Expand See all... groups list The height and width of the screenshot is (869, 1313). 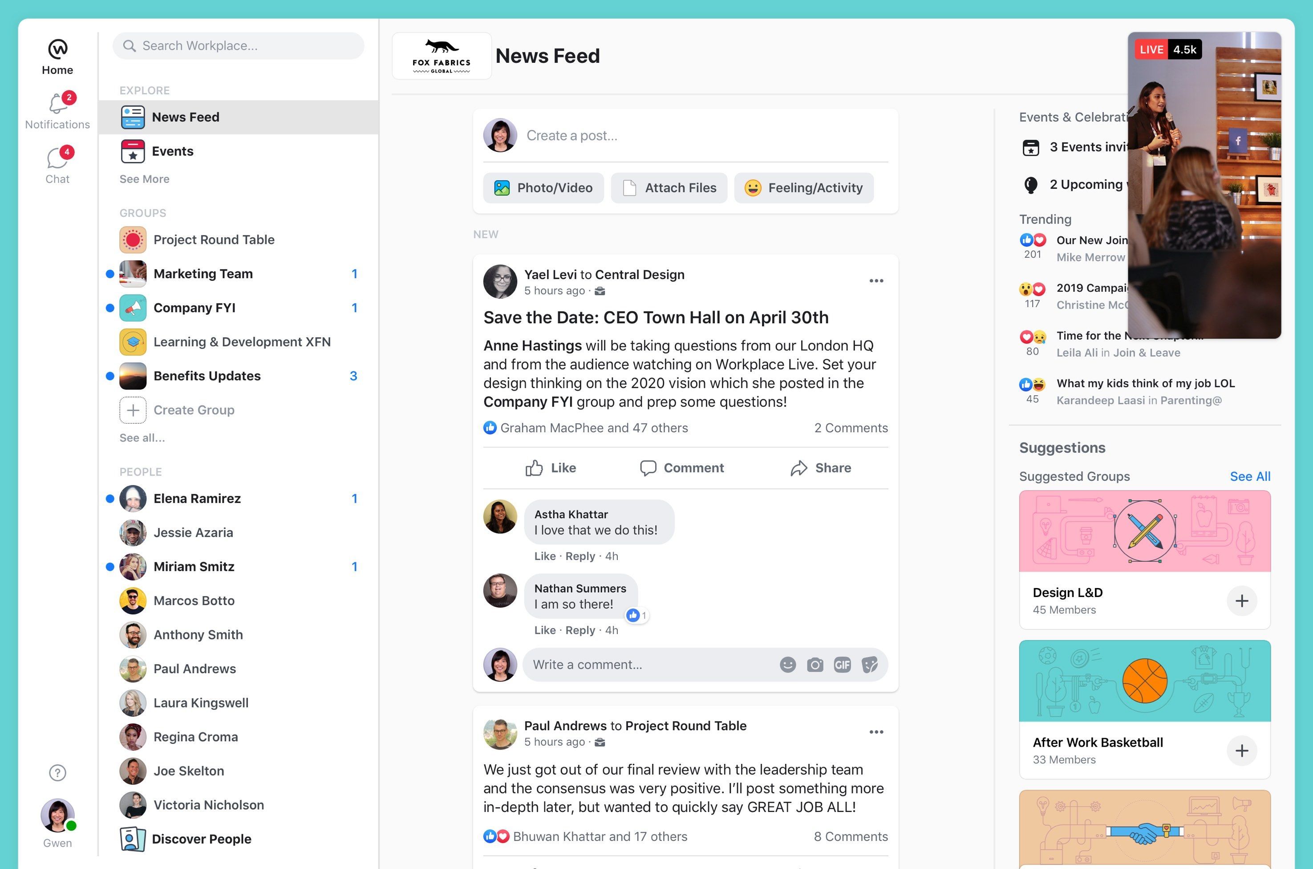tap(142, 438)
